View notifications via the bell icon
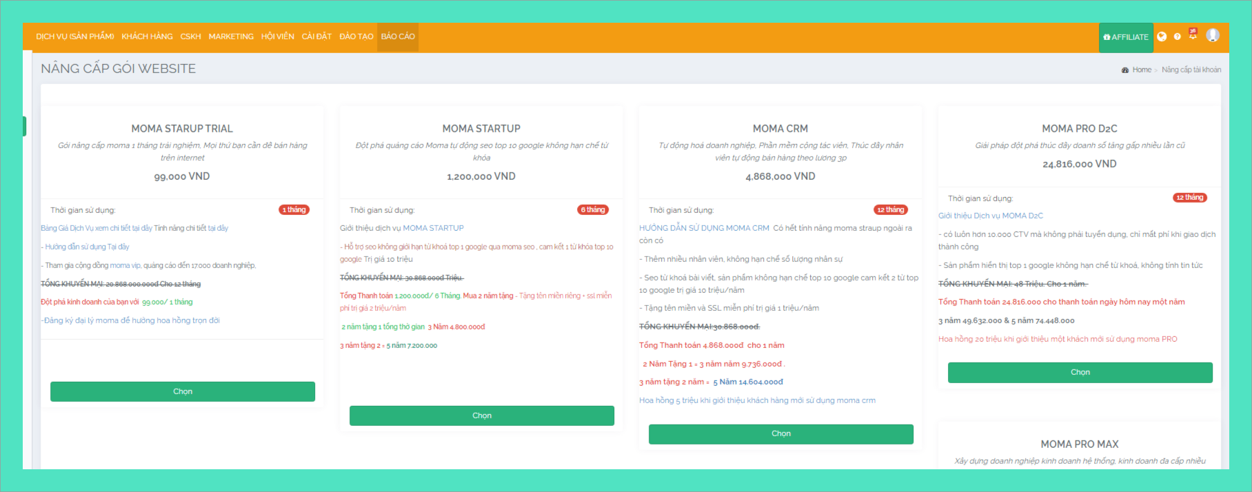This screenshot has width=1252, height=492. pyautogui.click(x=1193, y=34)
